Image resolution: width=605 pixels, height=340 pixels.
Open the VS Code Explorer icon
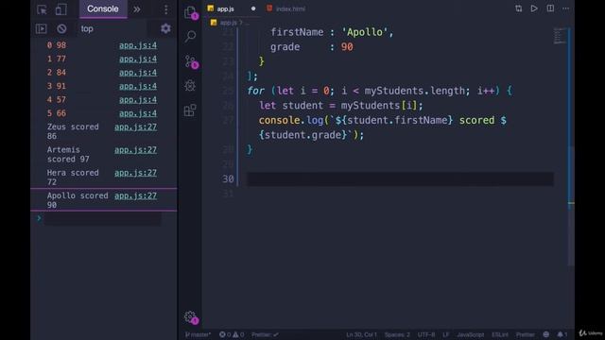click(190, 12)
